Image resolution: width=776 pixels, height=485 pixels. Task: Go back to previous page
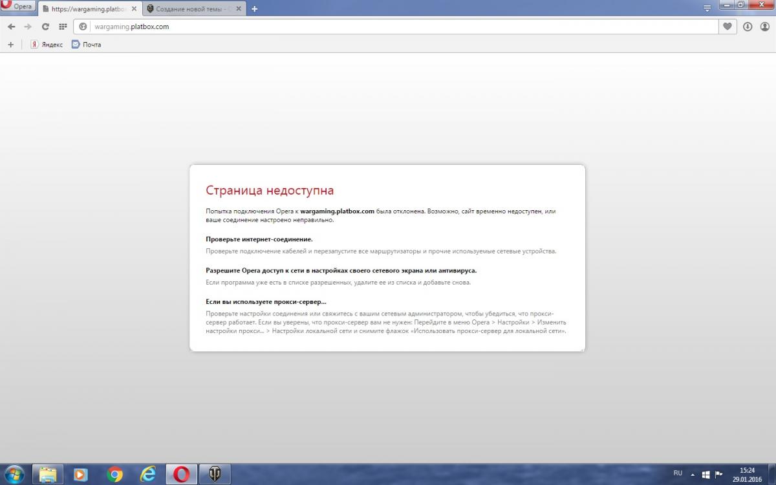pyautogui.click(x=11, y=27)
